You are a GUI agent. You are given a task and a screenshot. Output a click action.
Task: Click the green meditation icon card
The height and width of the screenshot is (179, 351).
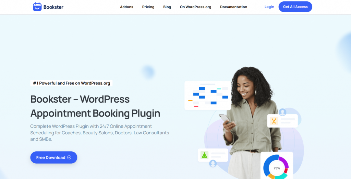coord(205,155)
